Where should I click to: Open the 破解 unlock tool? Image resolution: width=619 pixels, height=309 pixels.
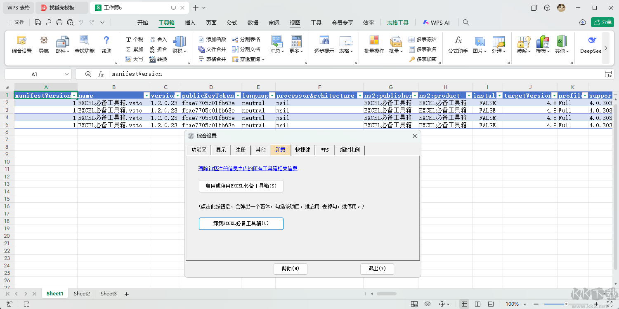pos(524,44)
